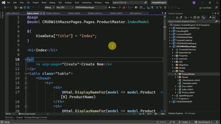Open the CRUDWithRazorPages startup project dropdown
Image resolution: width=221 pixels, height=124 pixels.
[90, 8]
